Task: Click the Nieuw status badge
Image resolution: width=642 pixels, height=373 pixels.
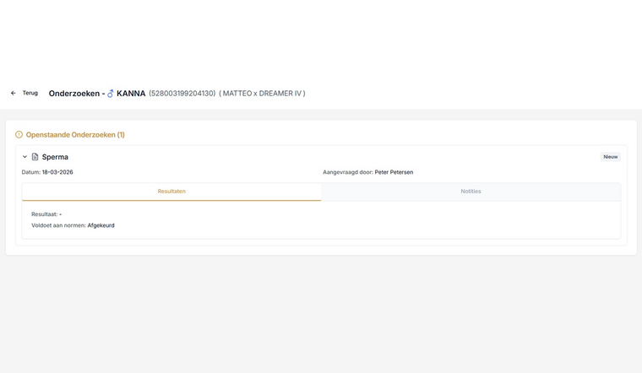Action: 611,157
